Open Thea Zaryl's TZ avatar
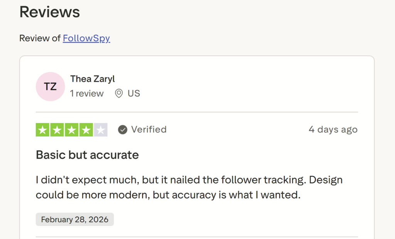The image size is (395, 239). pos(50,86)
